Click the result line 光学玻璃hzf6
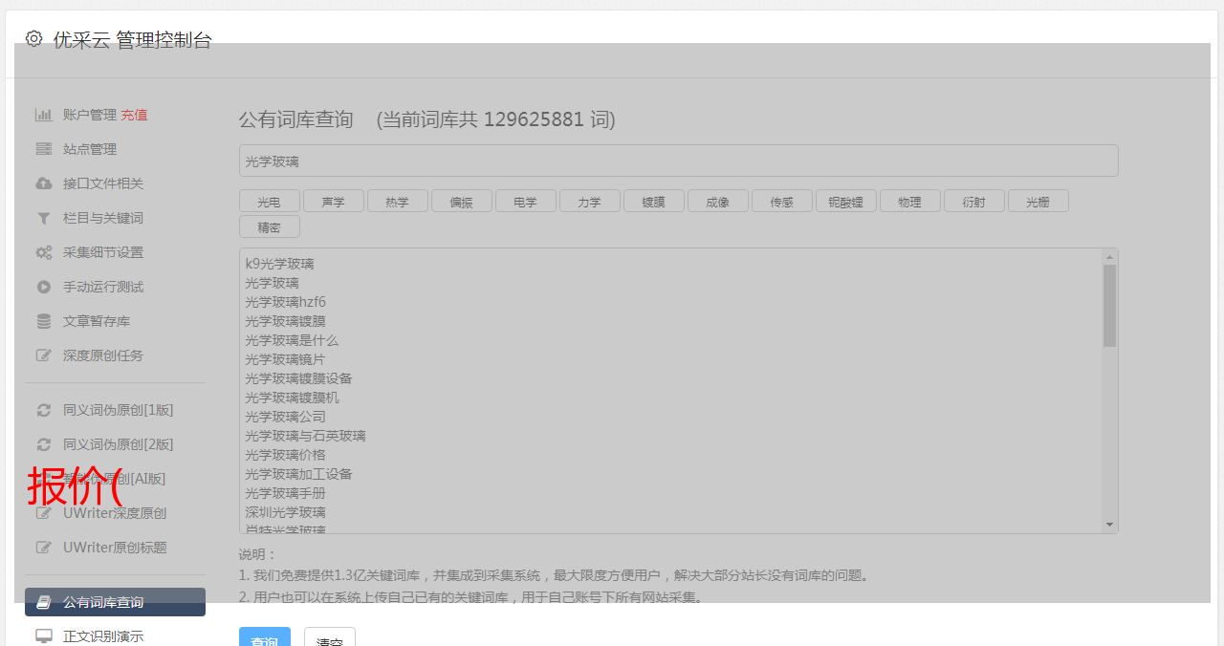The width and height of the screenshot is (1224, 646). (285, 302)
